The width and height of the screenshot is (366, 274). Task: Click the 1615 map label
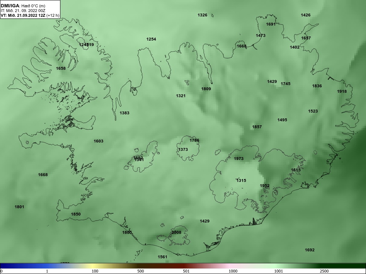(x=296, y=170)
